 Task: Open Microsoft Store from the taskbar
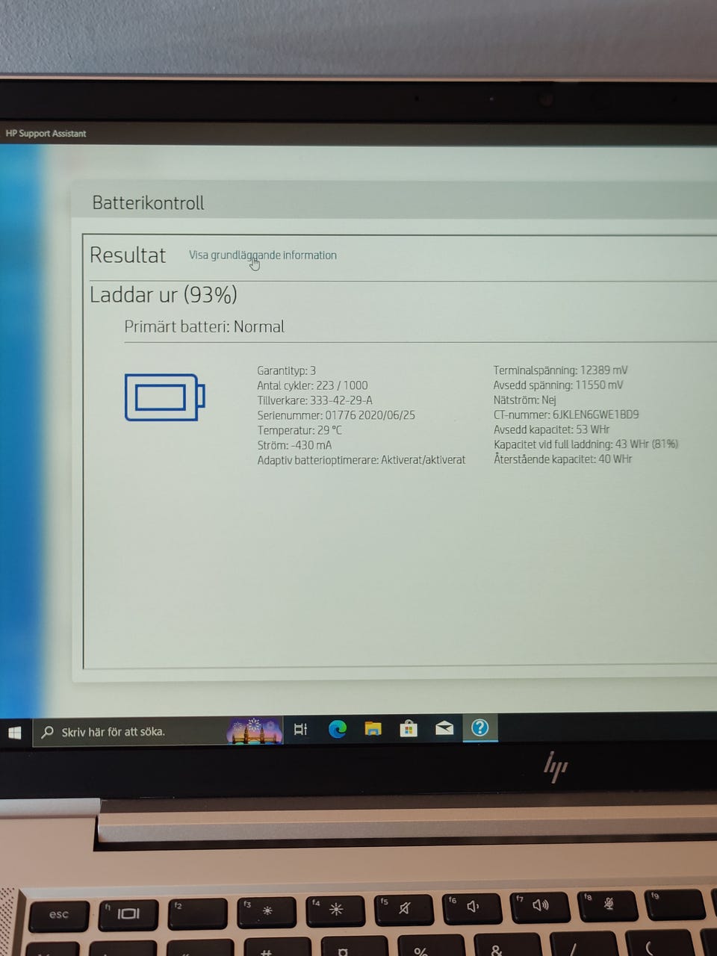(409, 728)
